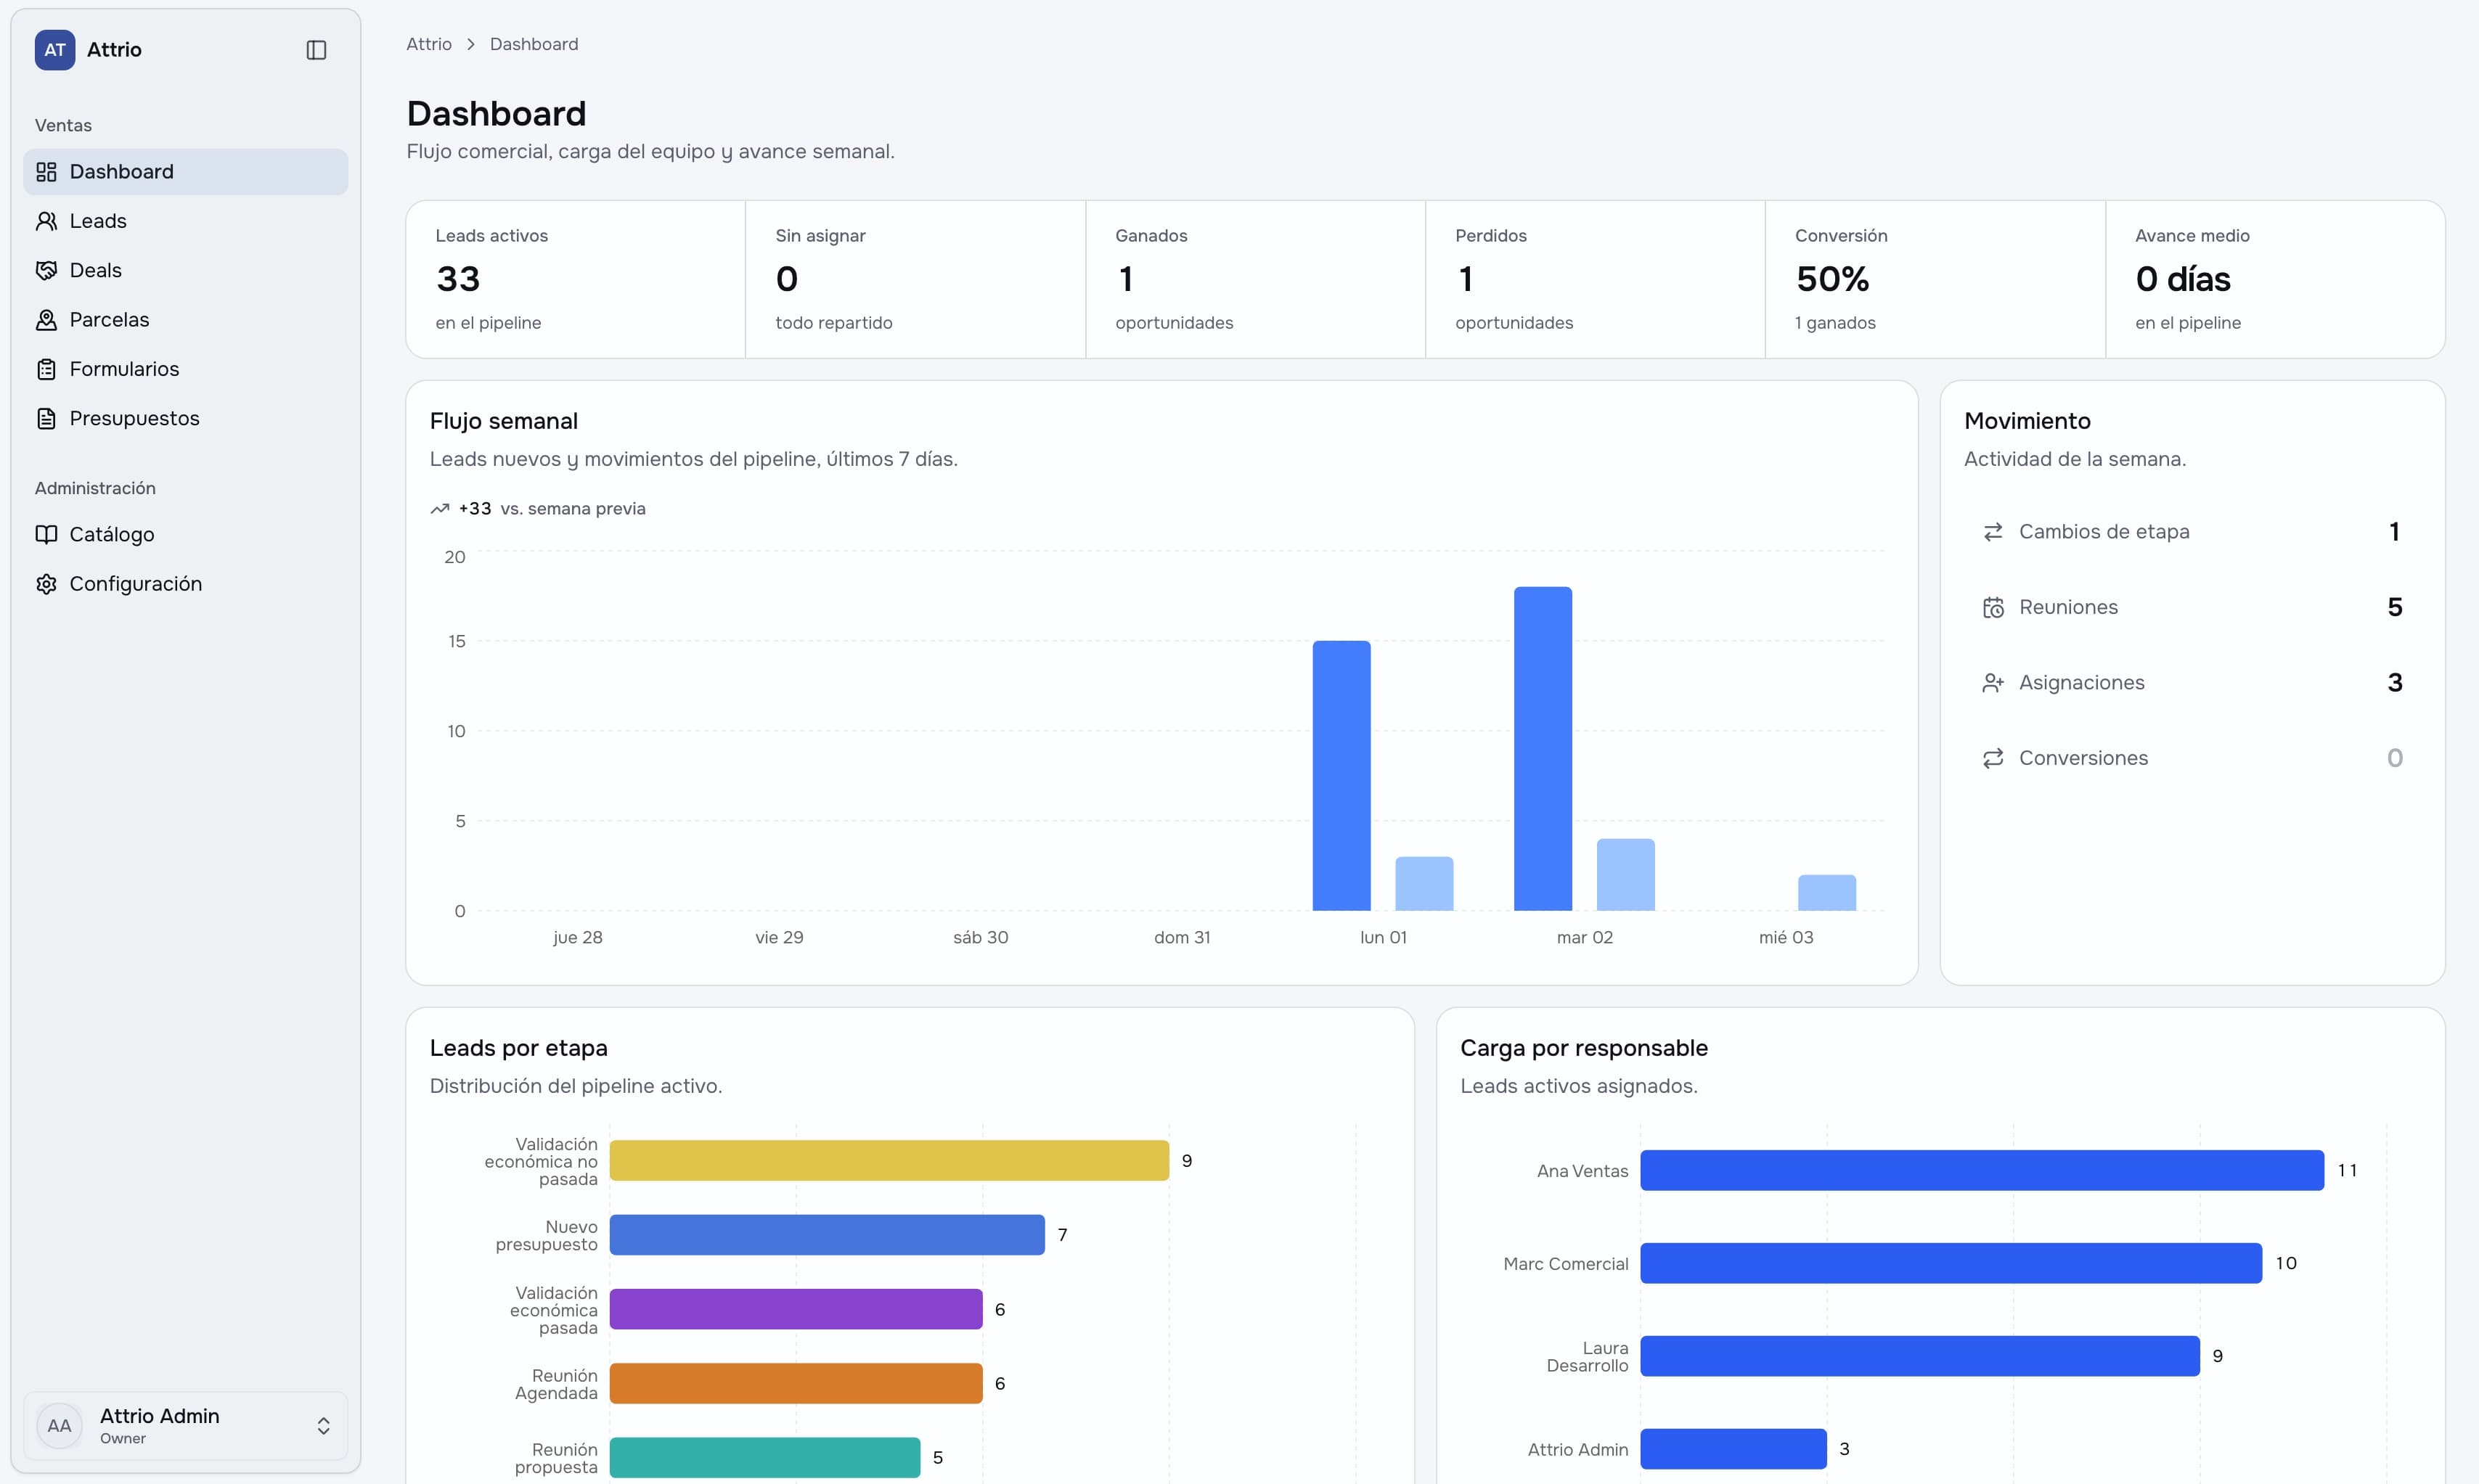
Task: Click the Conversiones count 0
Action: pyautogui.click(x=2395, y=758)
